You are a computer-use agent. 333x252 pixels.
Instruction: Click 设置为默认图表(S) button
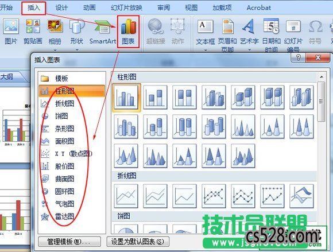pos(138,242)
